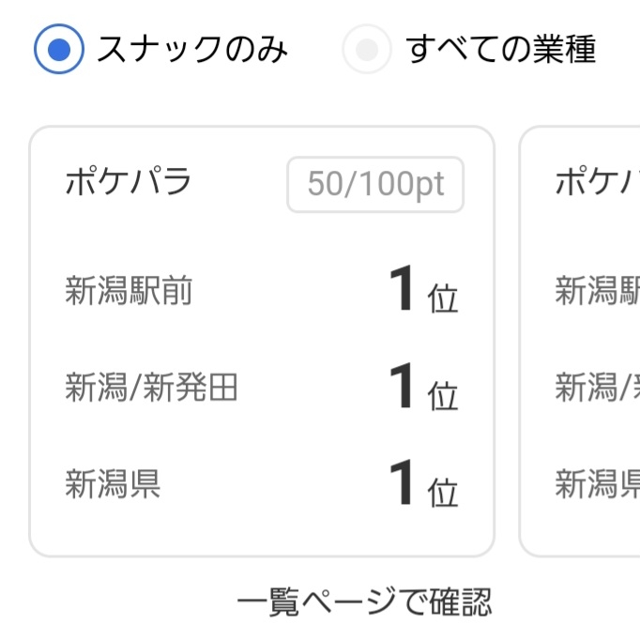Open the first ポケパラ card title
The image size is (640, 640).
pos(128,182)
